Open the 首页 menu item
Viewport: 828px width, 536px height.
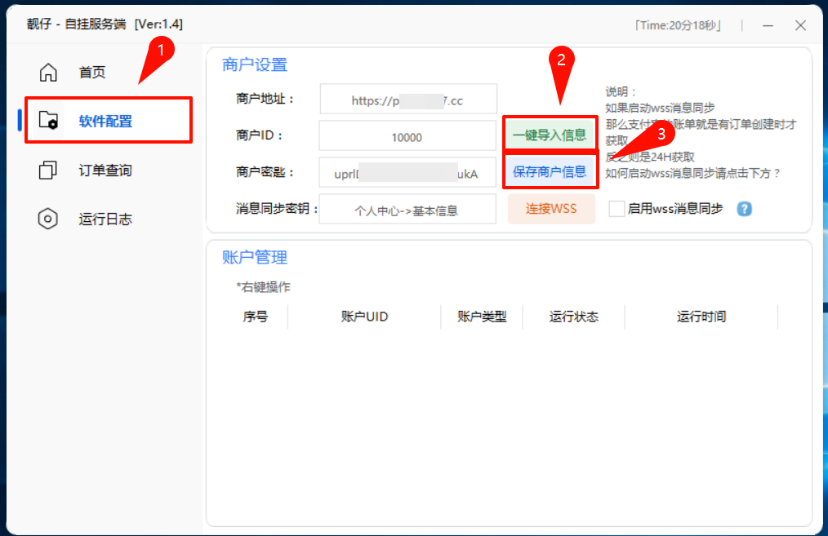point(91,73)
